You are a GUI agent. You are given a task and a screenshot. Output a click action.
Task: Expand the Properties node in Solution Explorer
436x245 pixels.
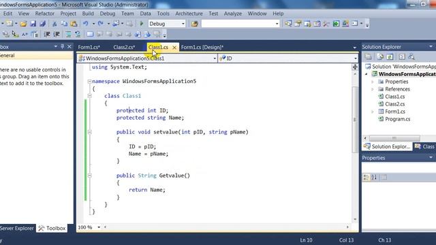pos(373,82)
